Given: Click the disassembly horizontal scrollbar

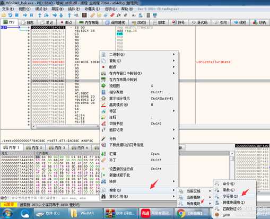Looking at the screenshot, I should point(65,126).
